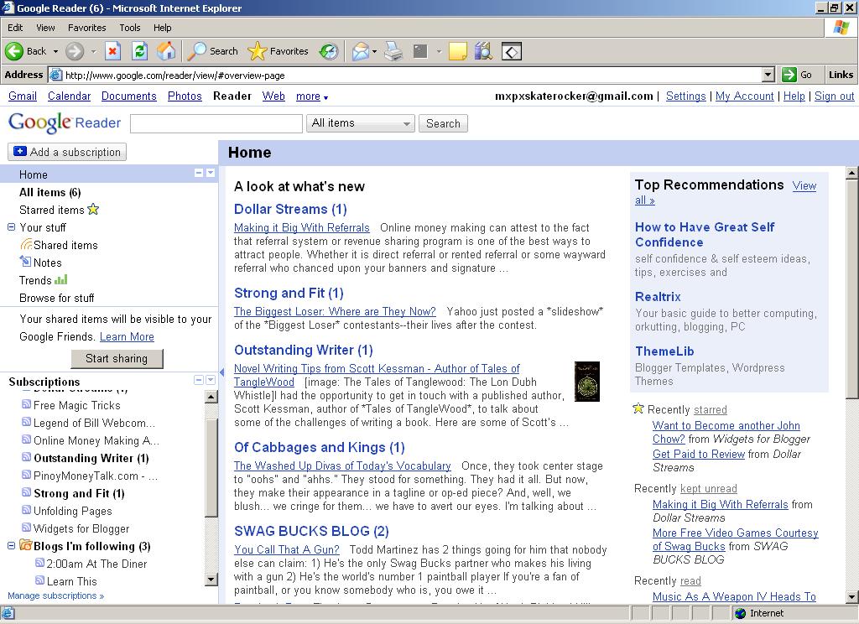Open the View menu
The image size is (859, 624).
pos(45,28)
